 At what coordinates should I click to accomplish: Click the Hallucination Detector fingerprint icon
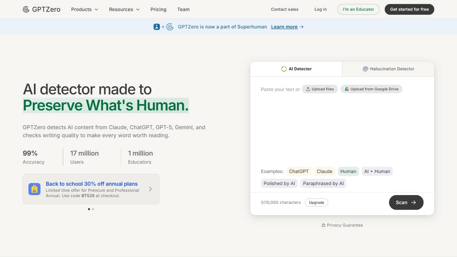[x=365, y=69]
